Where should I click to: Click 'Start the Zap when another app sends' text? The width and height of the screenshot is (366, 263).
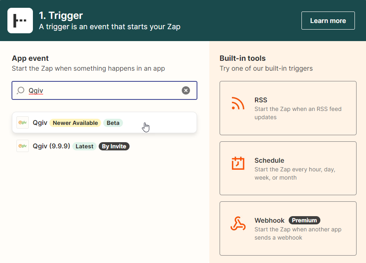[x=298, y=233]
